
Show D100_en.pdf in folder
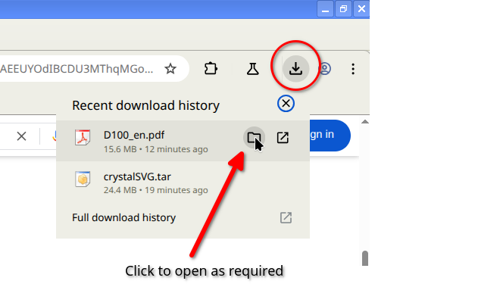coord(254,138)
